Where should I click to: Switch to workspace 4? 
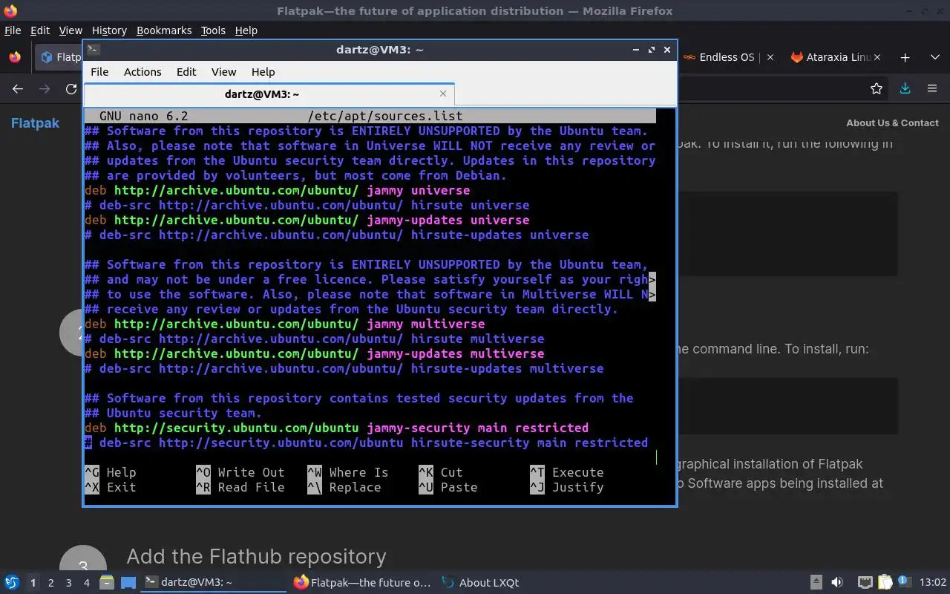[x=86, y=583]
